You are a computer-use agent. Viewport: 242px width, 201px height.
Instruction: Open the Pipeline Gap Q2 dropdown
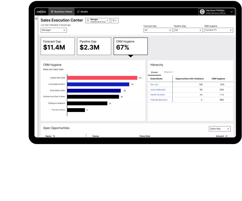pos(188,30)
